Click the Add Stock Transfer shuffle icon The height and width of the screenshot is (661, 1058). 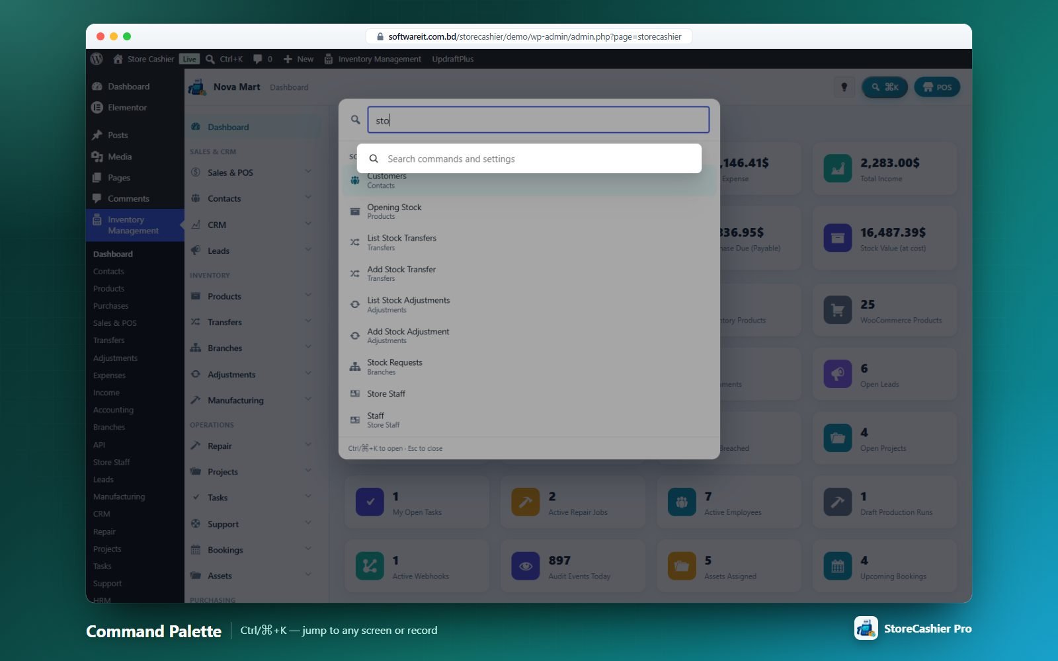[355, 274]
